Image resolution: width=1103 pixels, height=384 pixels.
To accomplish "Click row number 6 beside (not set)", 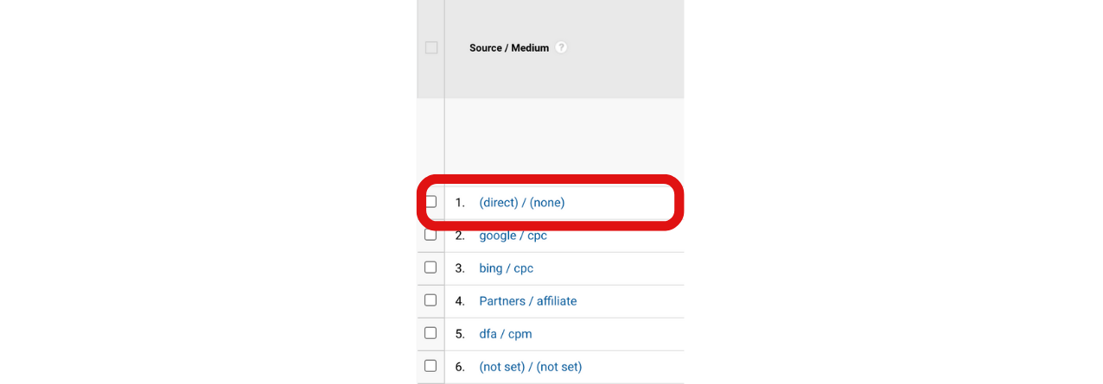I will (x=460, y=367).
